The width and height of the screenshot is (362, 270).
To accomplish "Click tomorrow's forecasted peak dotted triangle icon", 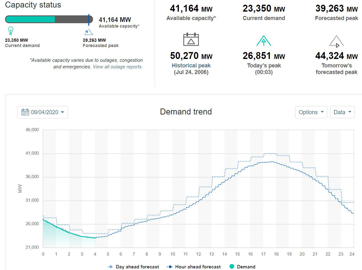I will pos(336,41).
